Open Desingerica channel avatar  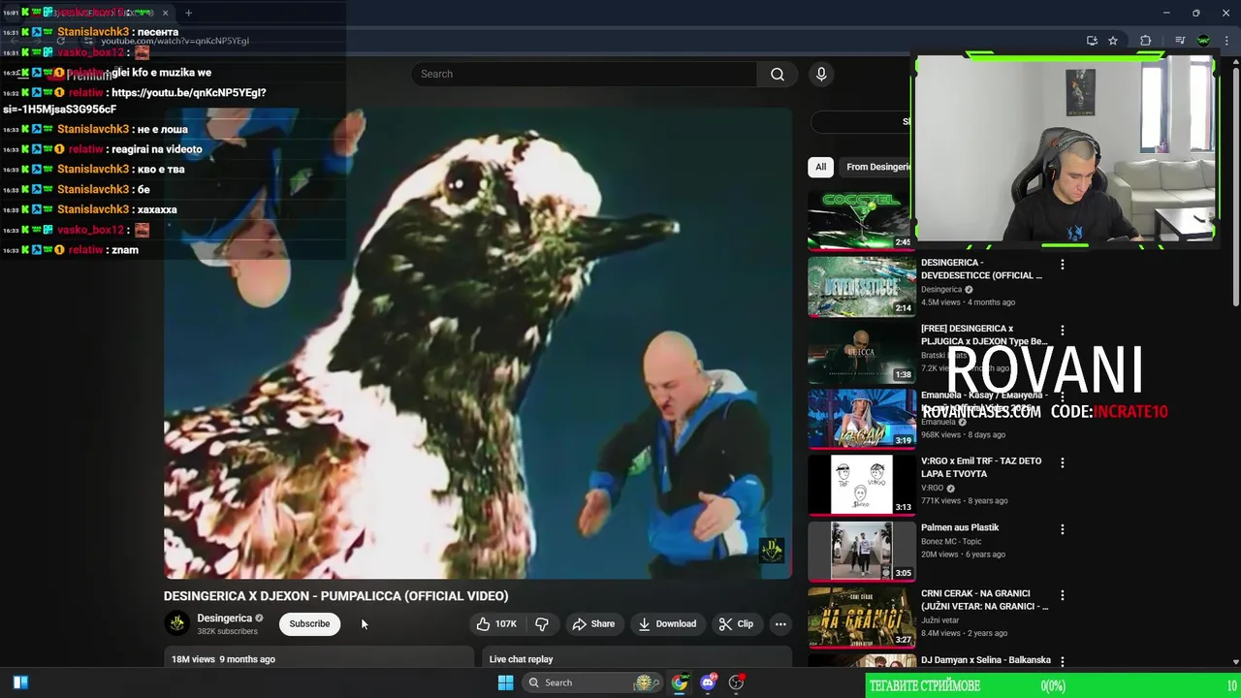176,623
